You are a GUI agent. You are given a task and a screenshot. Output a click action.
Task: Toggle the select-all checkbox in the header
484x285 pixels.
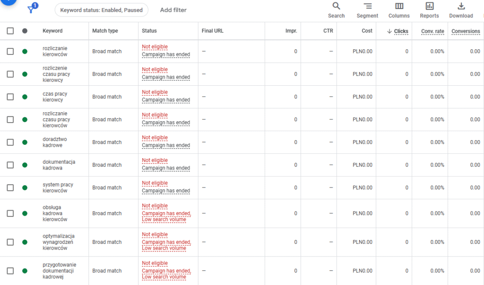10,31
